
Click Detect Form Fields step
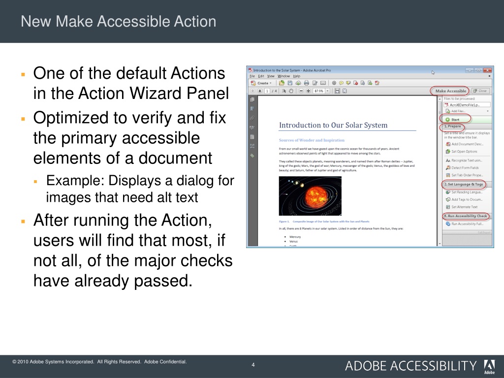click(x=462, y=168)
